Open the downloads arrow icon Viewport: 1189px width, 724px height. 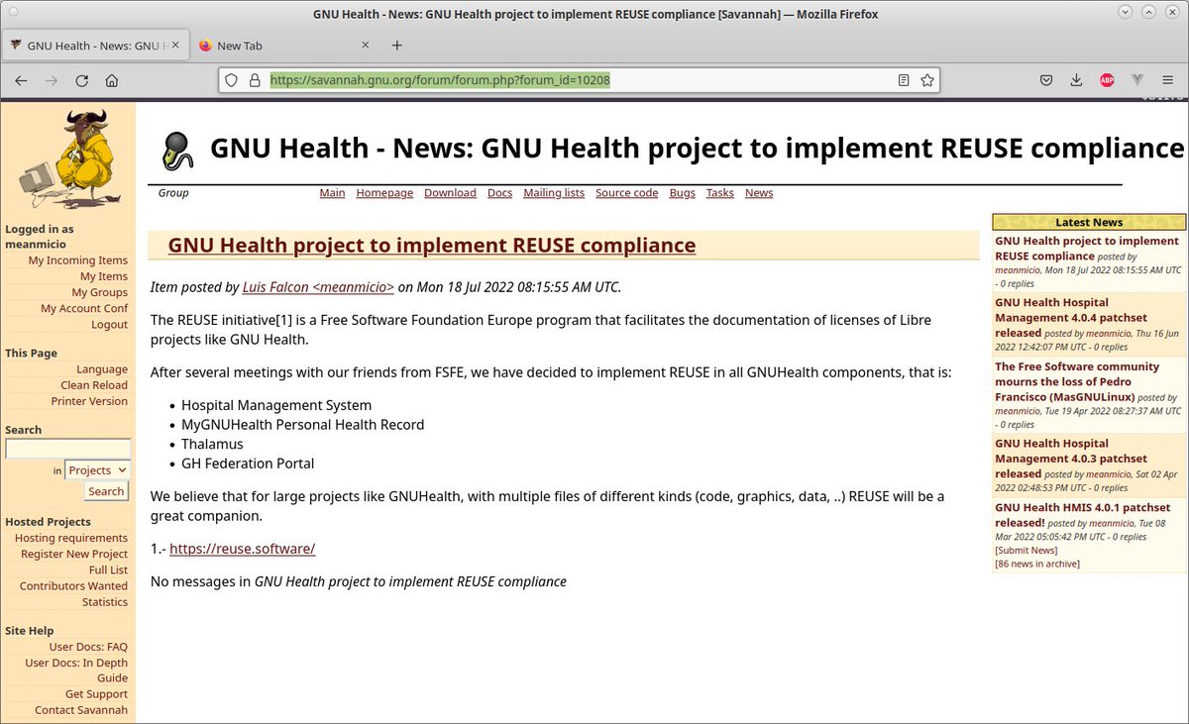1076,80
